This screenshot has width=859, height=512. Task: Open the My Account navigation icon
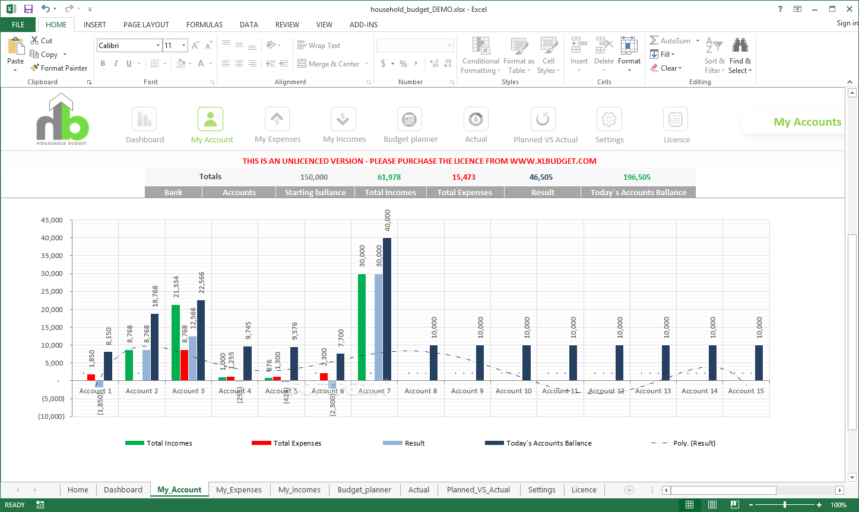[210, 119]
